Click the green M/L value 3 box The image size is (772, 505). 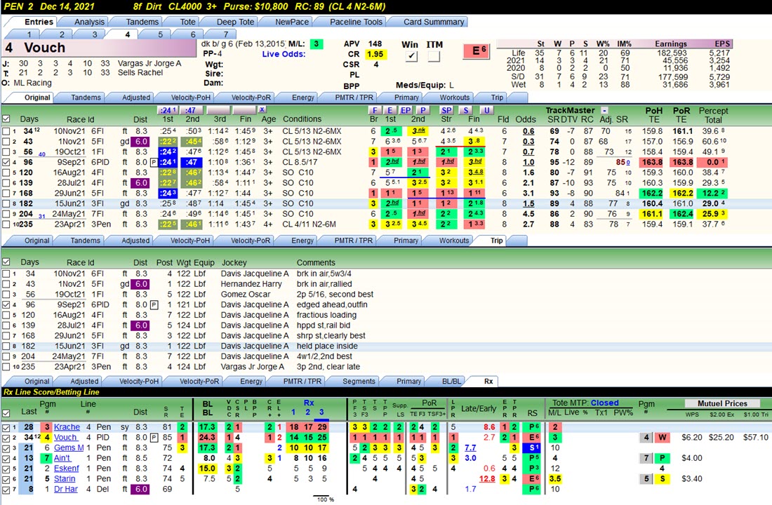point(316,43)
